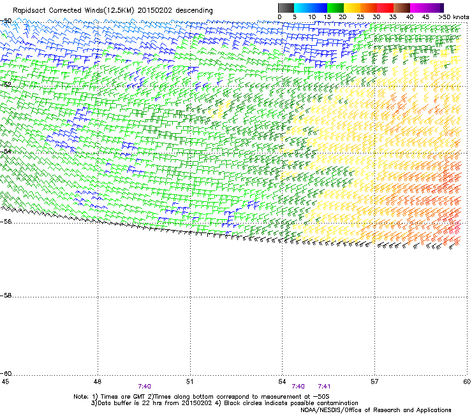Click the blue 10-15 knots color segment
Screen dimensions: 472x414
(319, 8)
